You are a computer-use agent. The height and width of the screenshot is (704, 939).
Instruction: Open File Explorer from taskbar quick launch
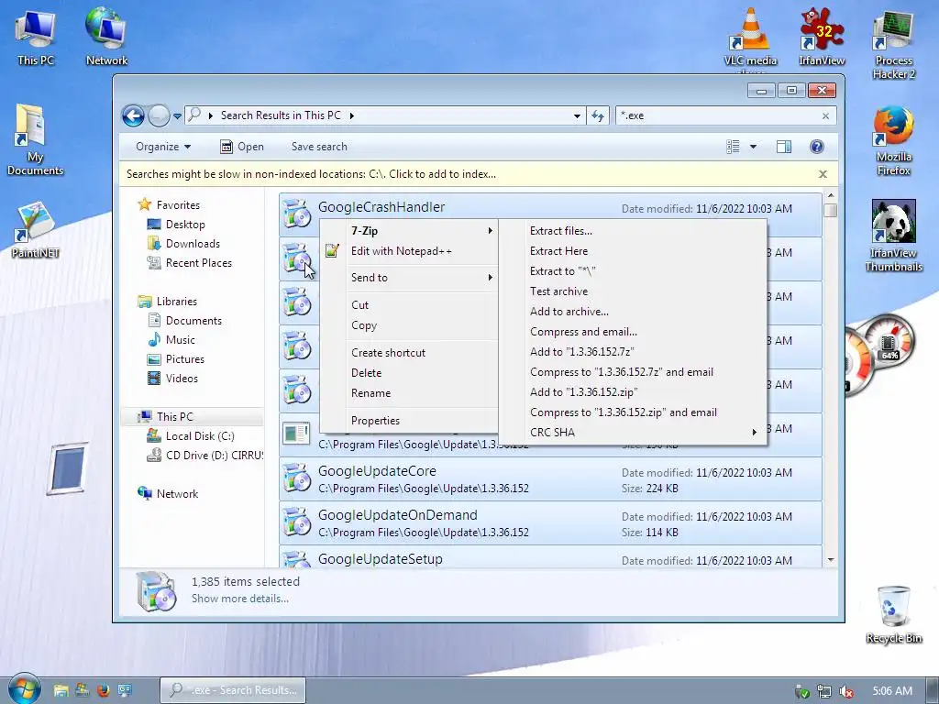tap(61, 690)
